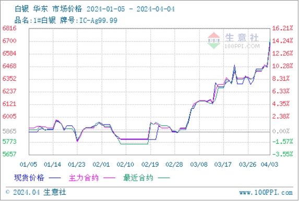Click the 12.26% percentage axis label

(x=282, y=53)
